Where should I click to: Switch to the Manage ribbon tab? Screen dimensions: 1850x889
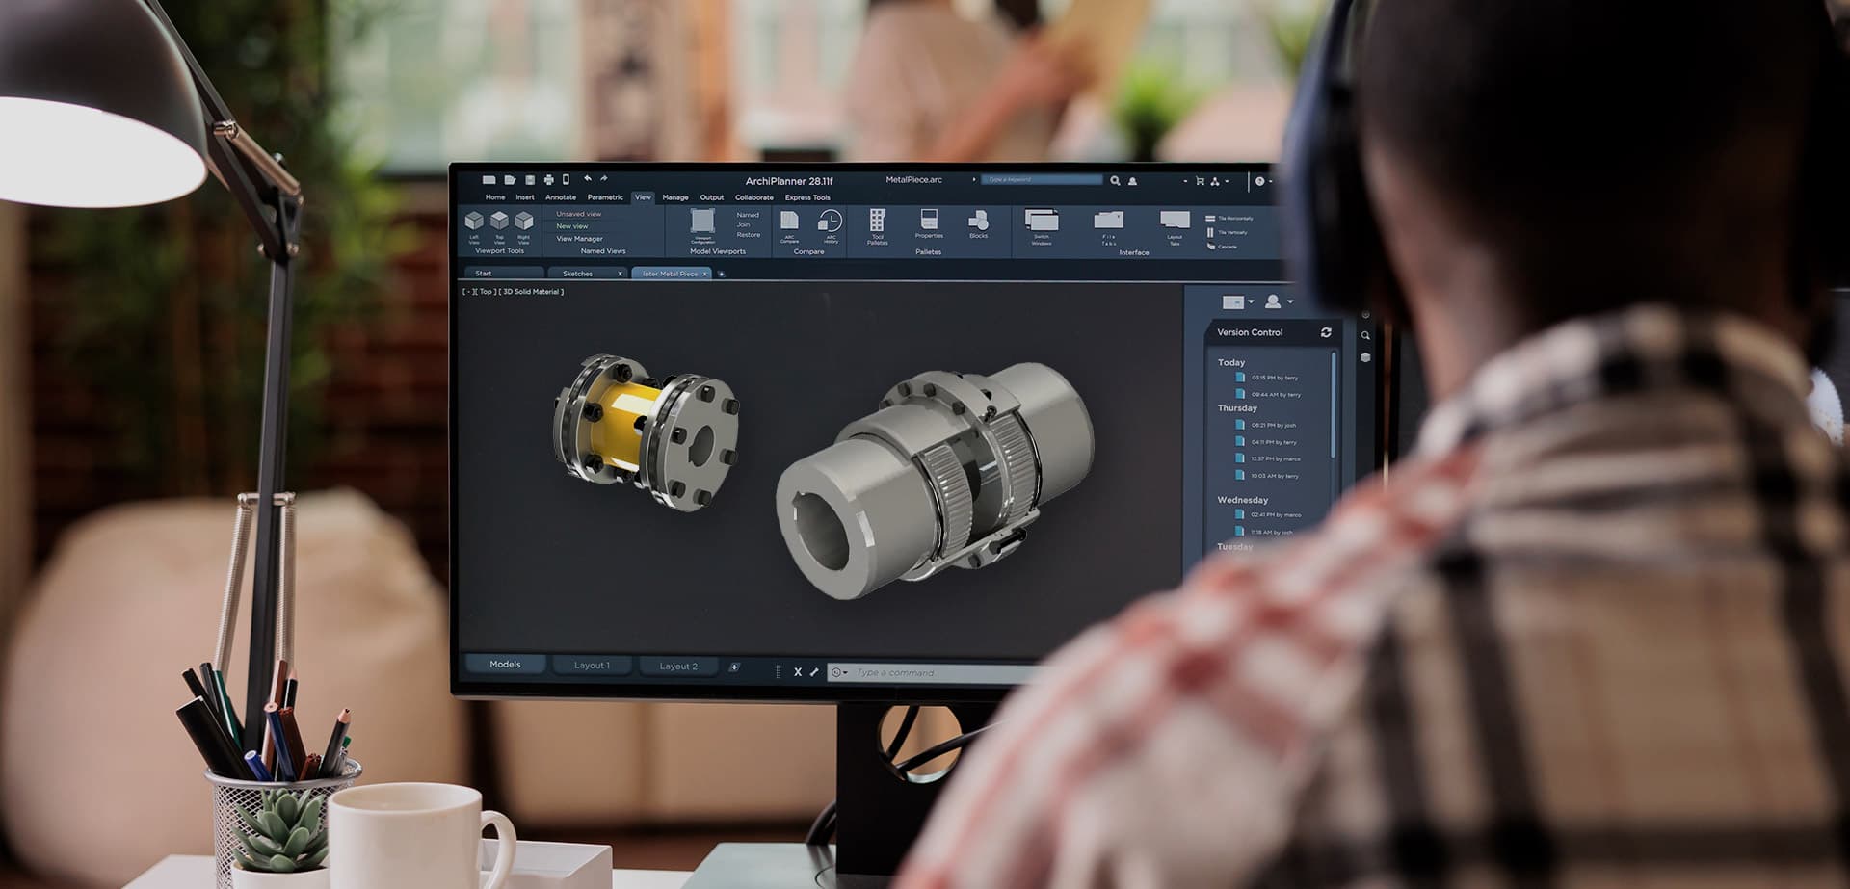pyautogui.click(x=674, y=197)
